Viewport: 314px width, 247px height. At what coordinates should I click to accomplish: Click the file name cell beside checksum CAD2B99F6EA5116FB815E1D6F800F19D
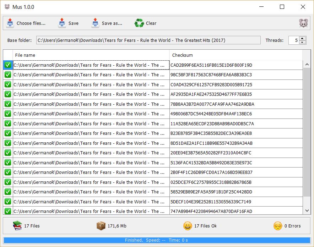(91, 65)
